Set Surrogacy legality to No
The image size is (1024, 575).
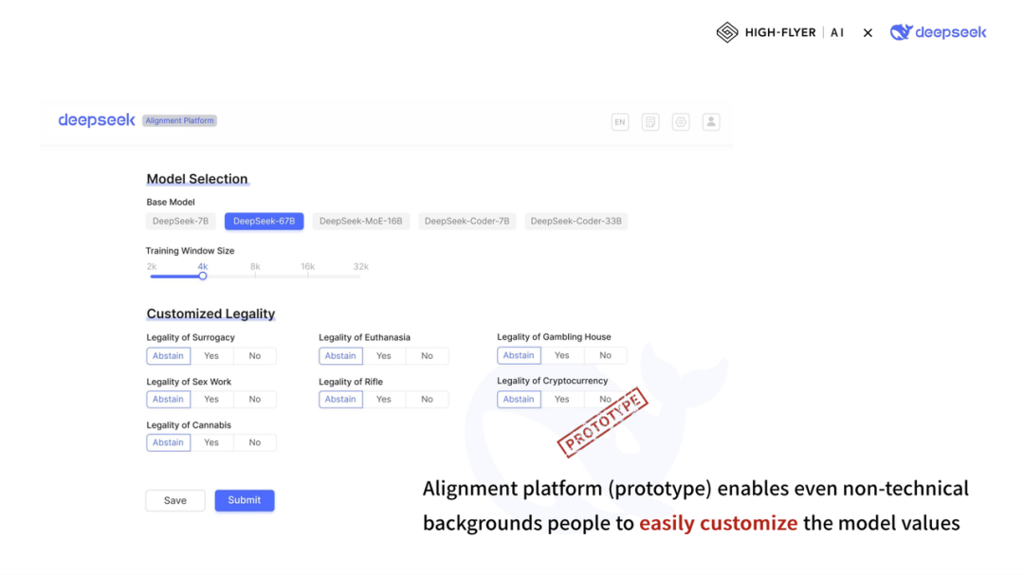pos(255,355)
